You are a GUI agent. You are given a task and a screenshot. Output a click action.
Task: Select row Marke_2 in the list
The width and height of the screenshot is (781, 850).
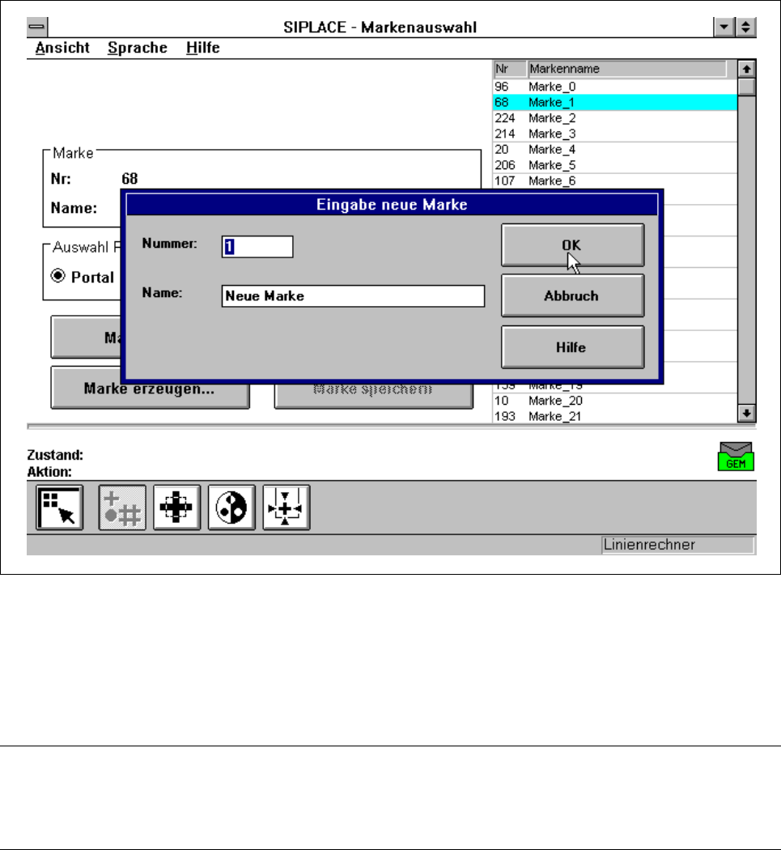click(614, 118)
